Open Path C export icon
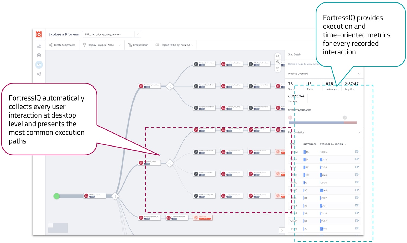This screenshot has height=243, width=407. click(357, 198)
